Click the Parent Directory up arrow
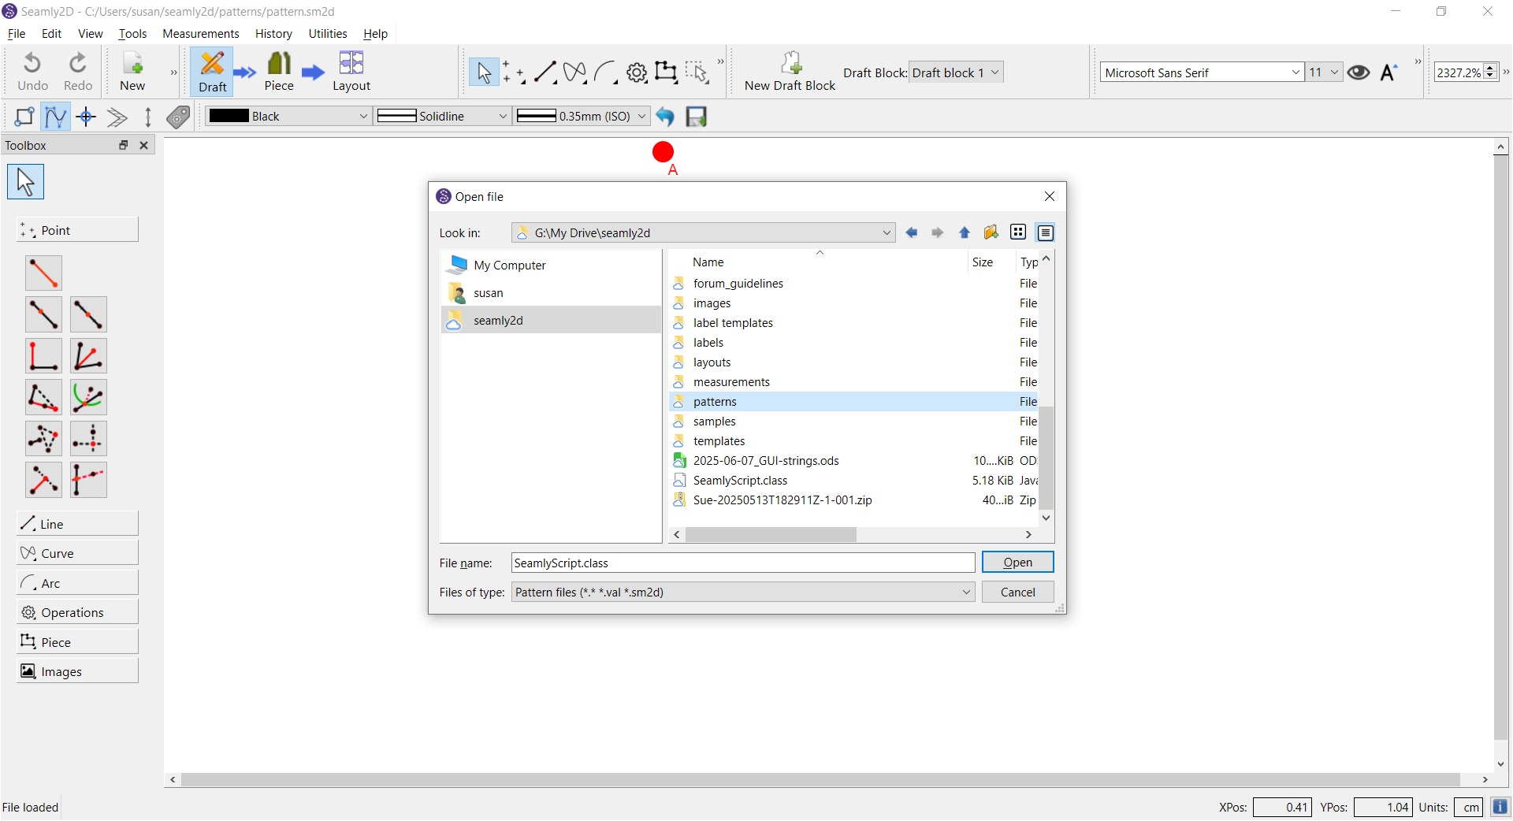The image size is (1513, 821). (965, 232)
